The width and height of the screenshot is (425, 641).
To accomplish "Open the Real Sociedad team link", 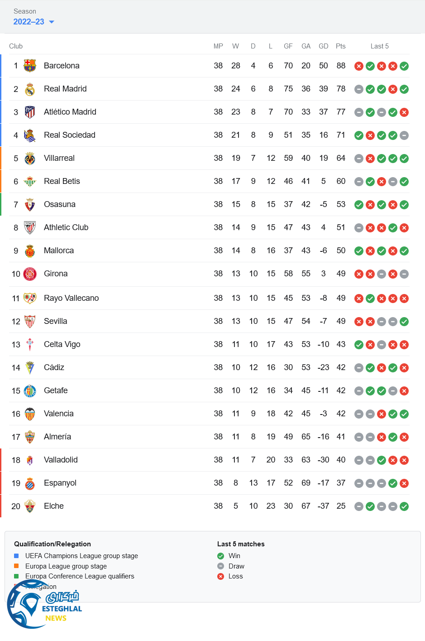I will pos(69,135).
